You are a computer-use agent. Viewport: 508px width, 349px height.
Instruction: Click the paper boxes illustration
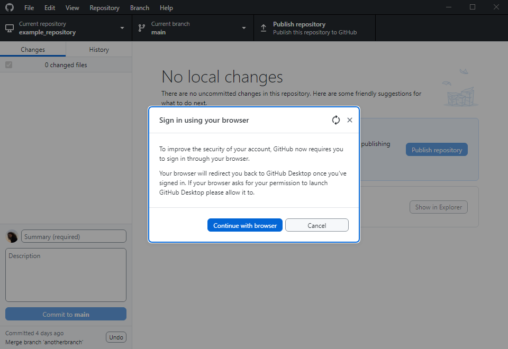click(460, 87)
